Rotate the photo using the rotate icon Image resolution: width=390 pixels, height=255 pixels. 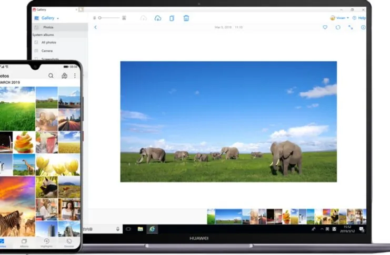click(337, 27)
